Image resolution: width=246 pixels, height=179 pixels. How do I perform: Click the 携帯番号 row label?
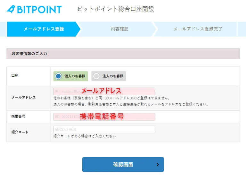pos(18,116)
